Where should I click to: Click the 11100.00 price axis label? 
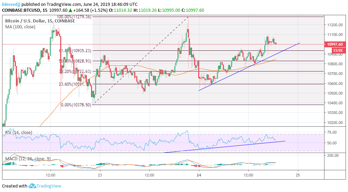coord(335,35)
